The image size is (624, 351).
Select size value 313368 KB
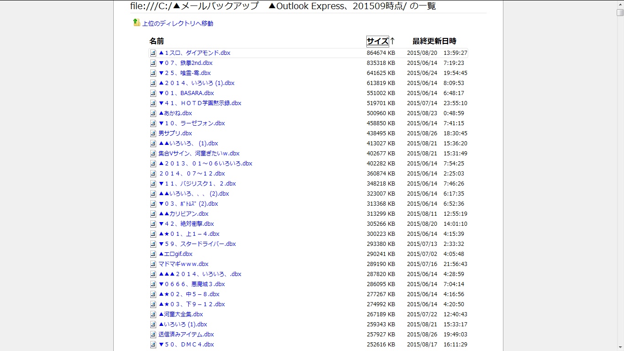381,204
